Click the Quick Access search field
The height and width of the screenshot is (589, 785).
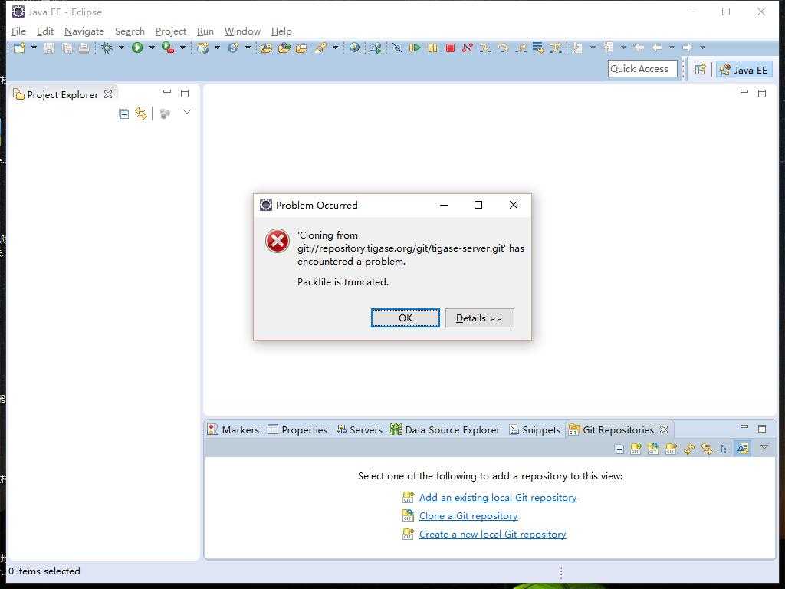point(642,68)
